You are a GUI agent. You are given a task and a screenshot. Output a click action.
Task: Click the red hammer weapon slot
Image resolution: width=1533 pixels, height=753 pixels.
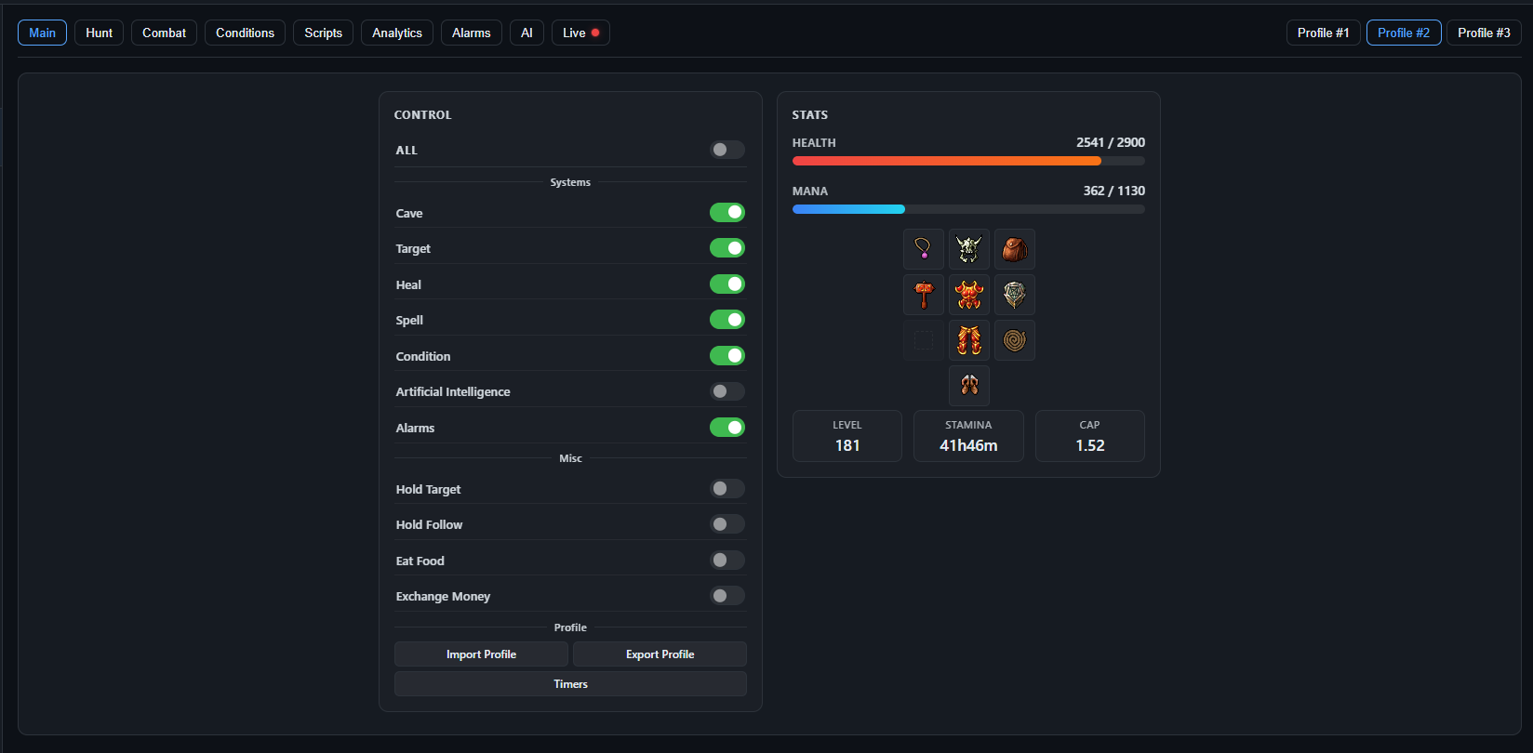(924, 295)
